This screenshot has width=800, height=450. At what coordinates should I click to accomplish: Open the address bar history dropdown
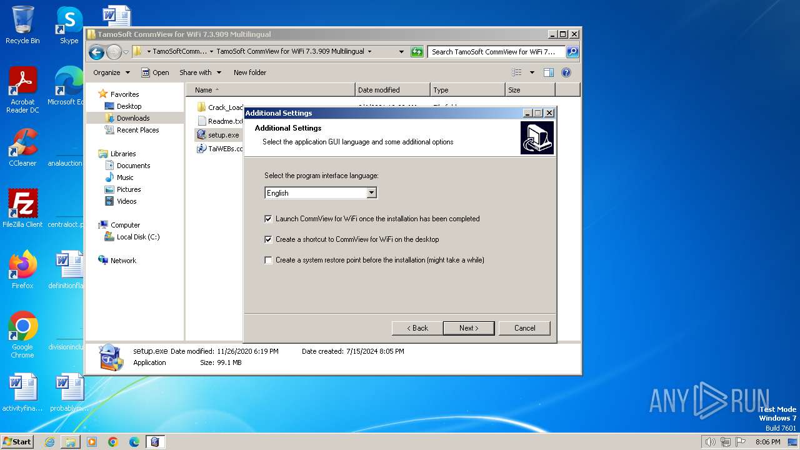(401, 52)
